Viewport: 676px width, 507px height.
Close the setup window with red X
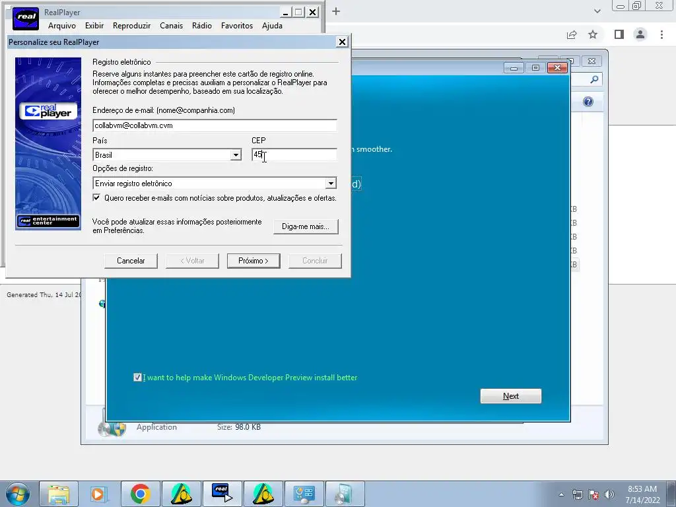557,68
